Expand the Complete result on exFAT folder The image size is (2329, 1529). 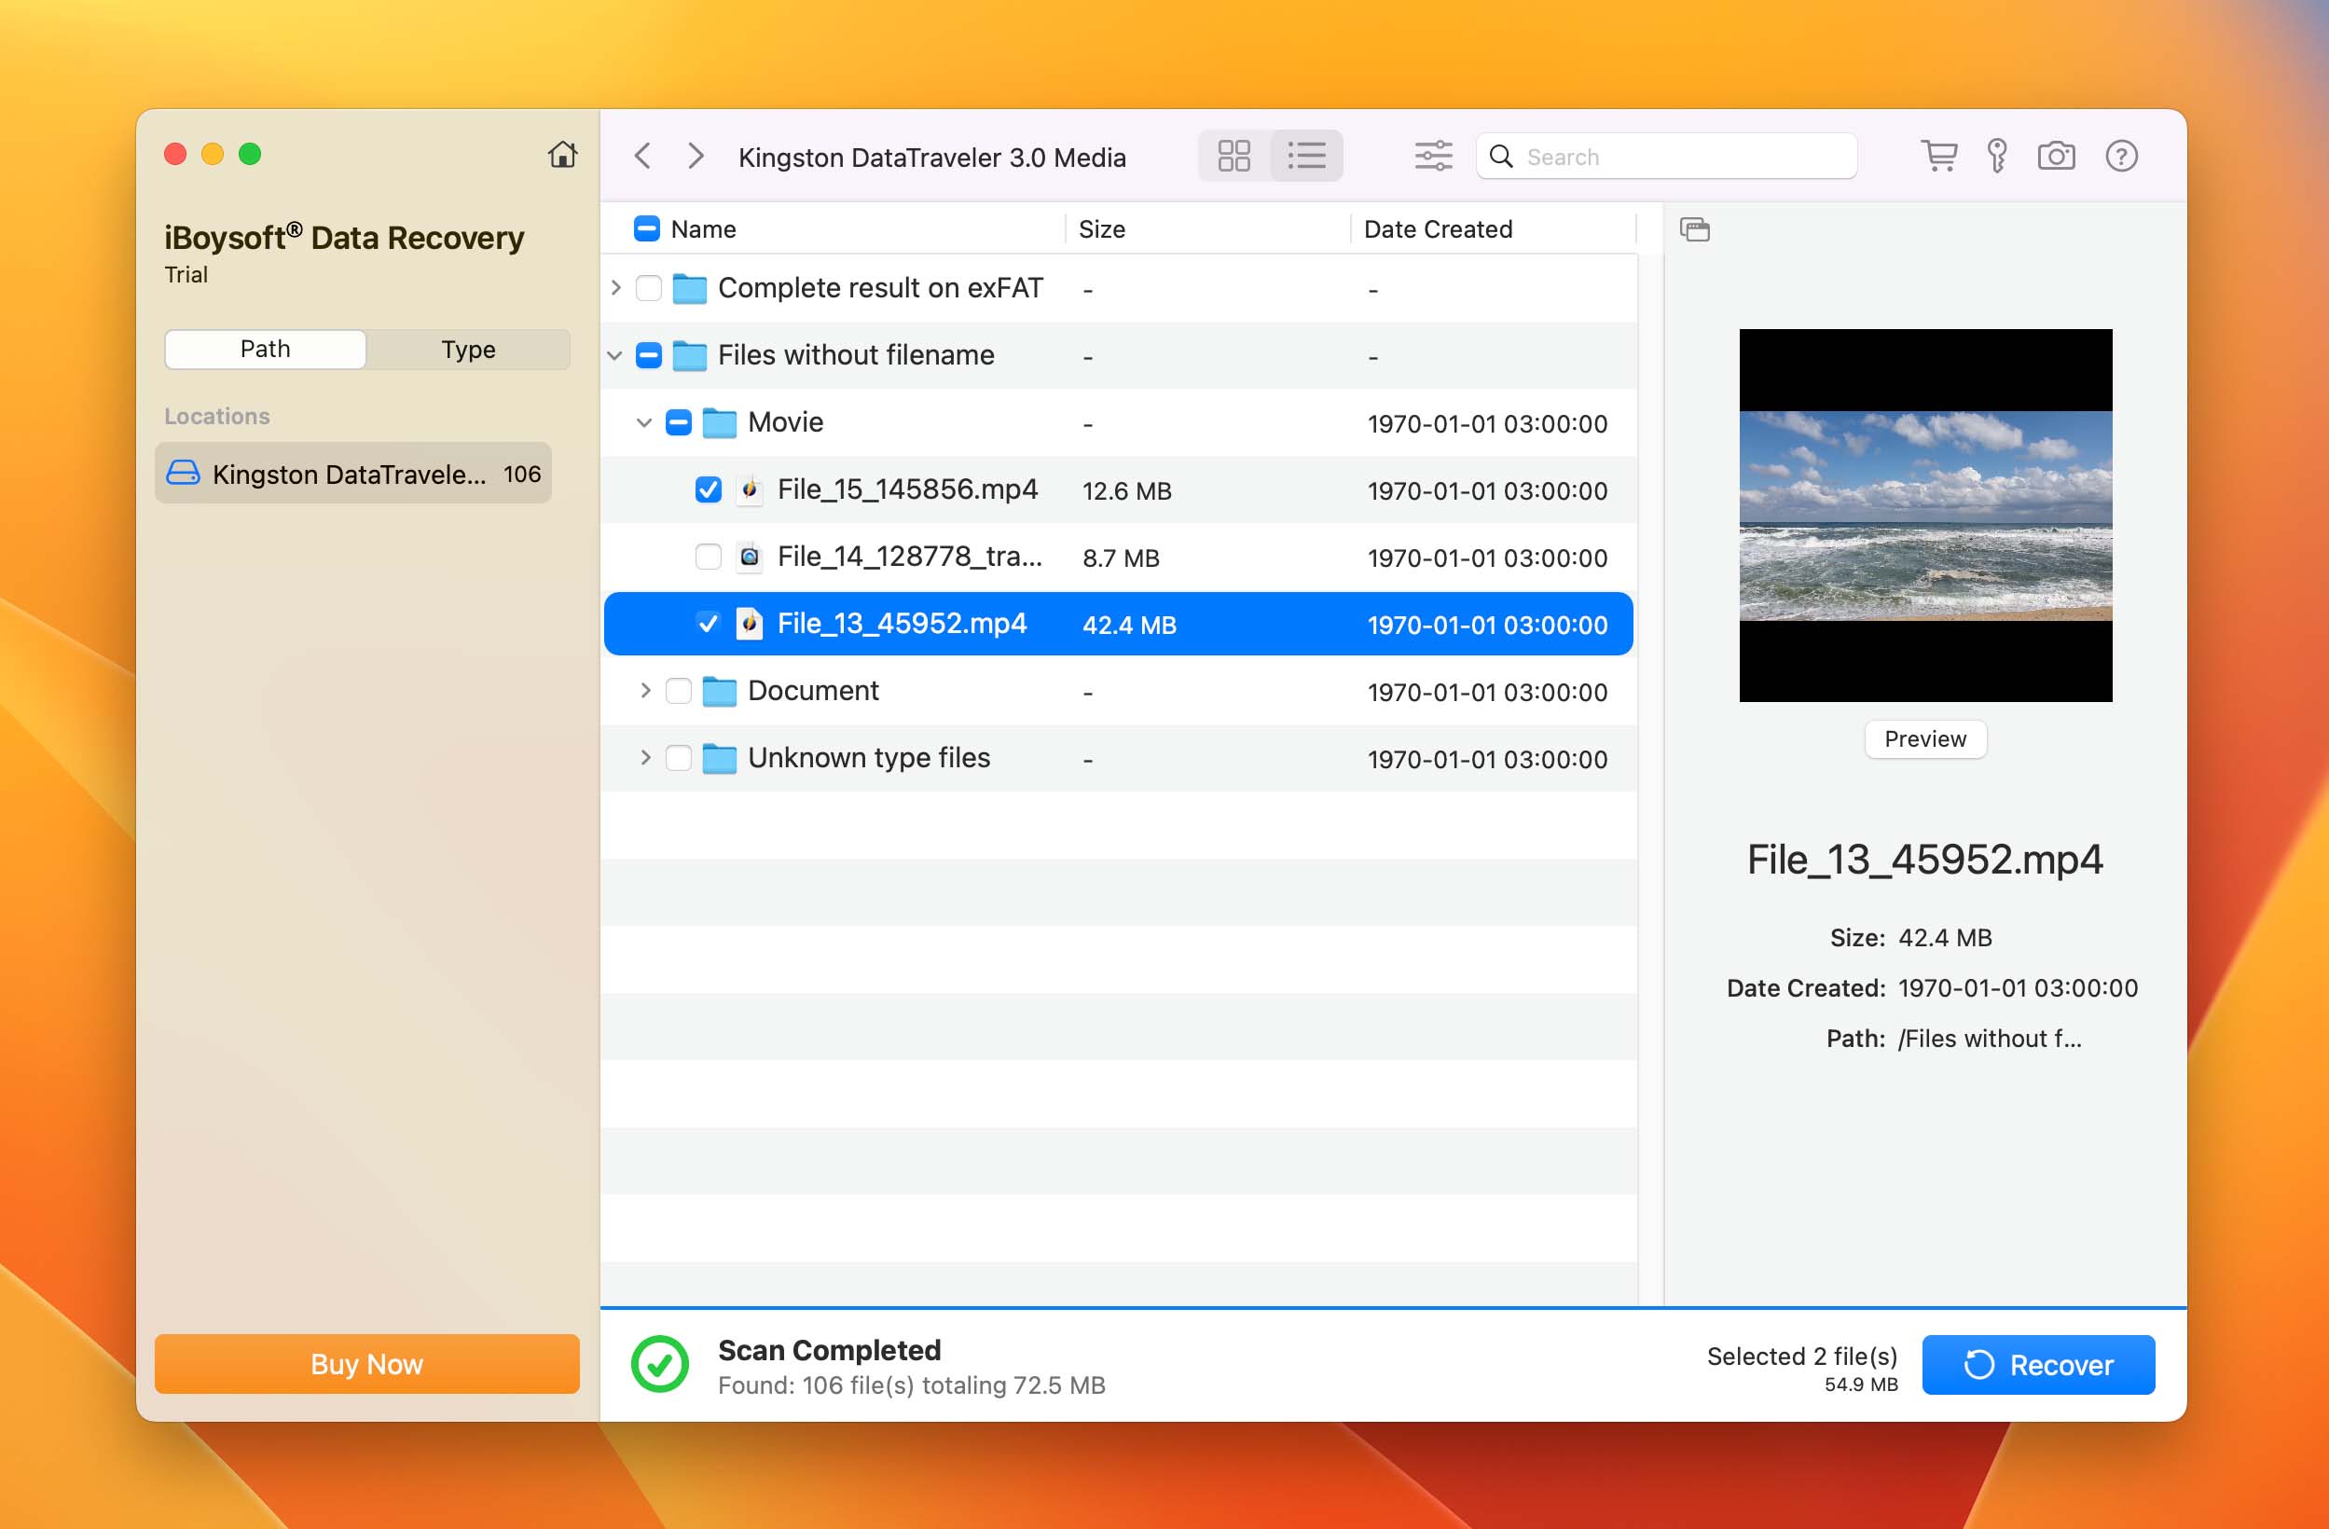(x=617, y=287)
